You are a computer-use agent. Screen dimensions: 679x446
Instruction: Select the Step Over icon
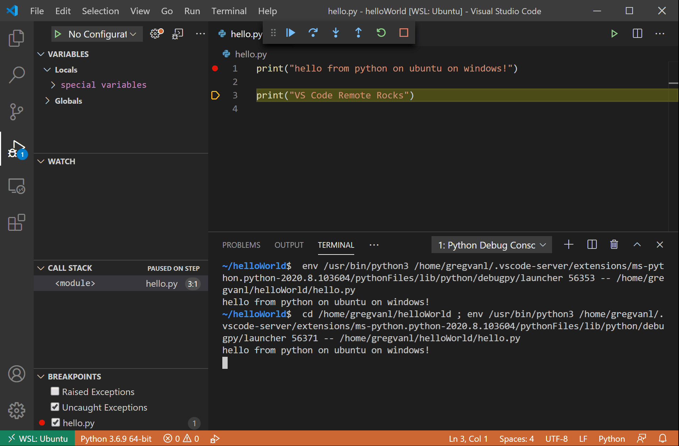coord(313,33)
